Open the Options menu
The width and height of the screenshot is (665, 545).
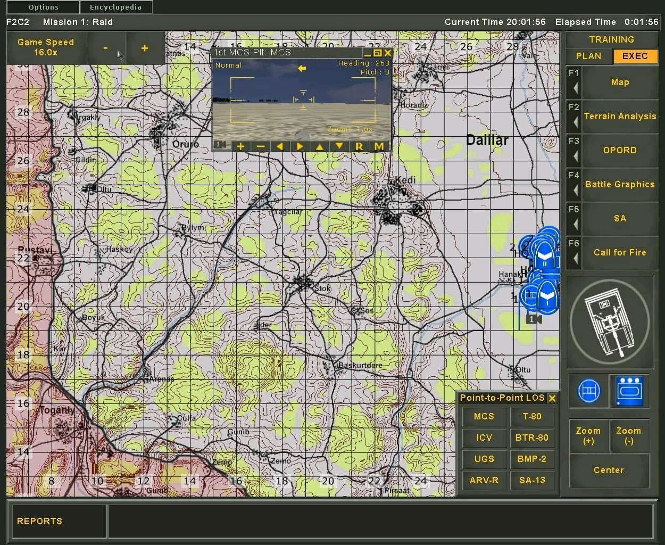[x=43, y=7]
